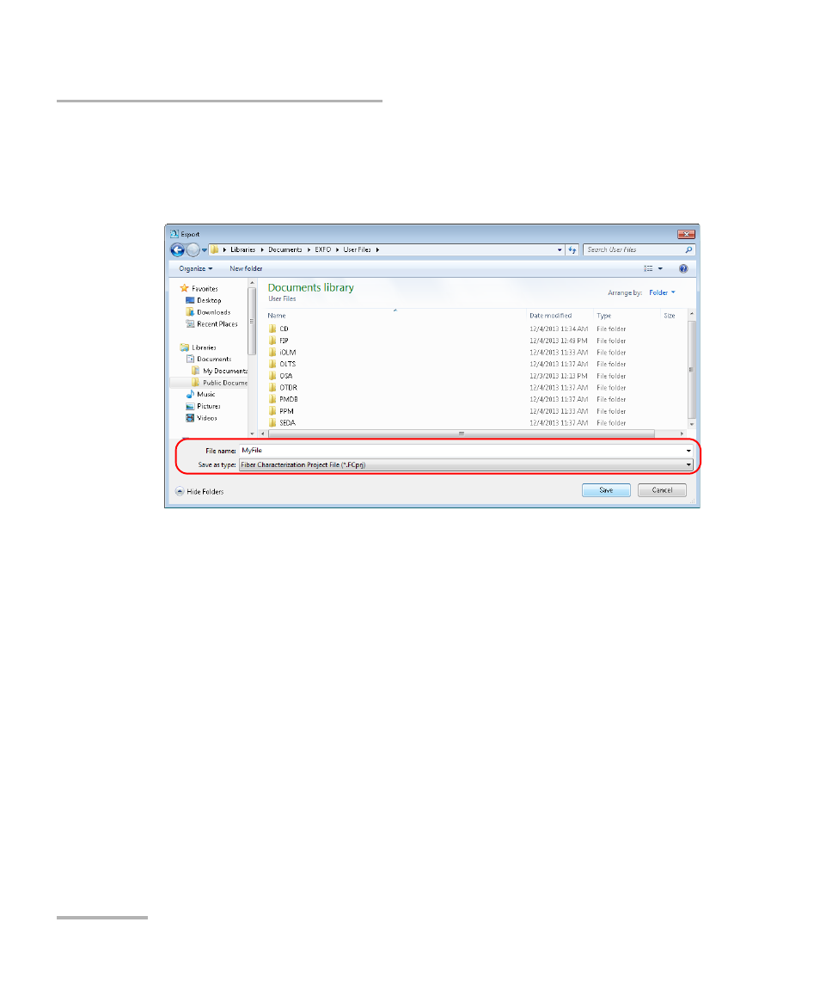Sort by the Name column header
Screen dimensions: 820x996
[x=277, y=316]
